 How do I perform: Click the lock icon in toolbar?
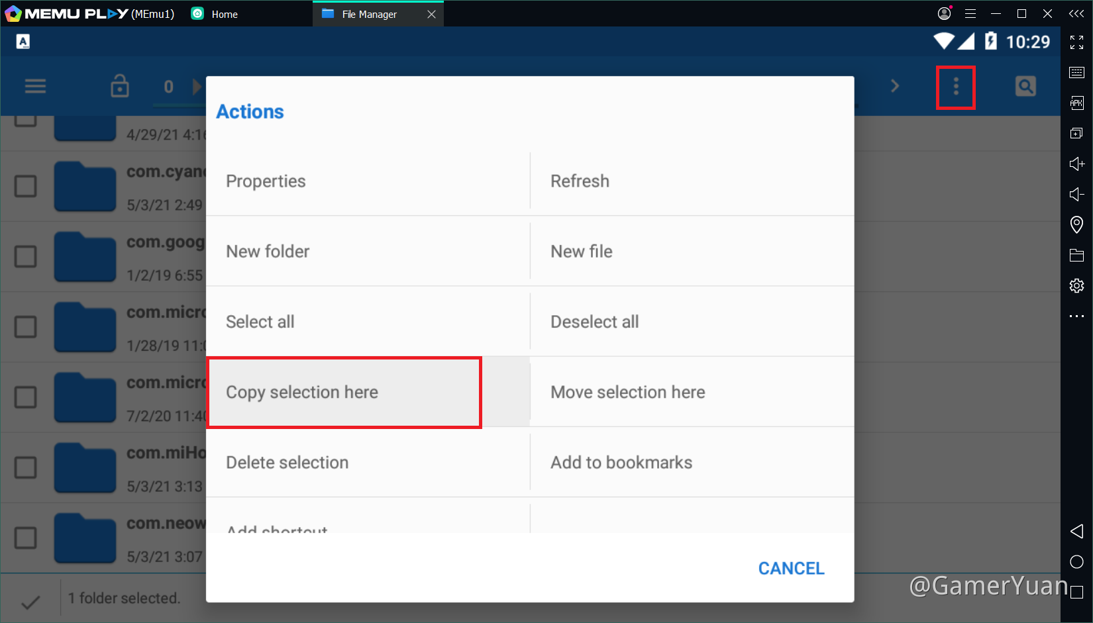120,86
